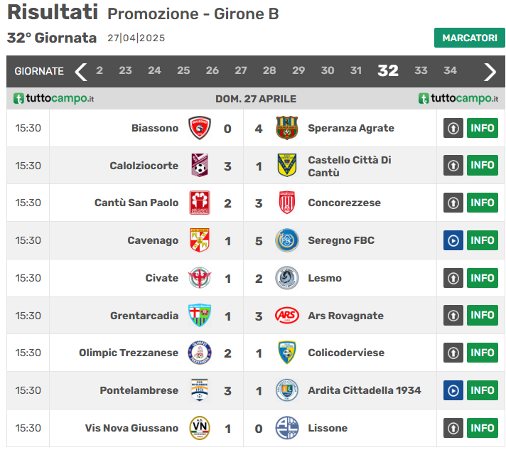Image resolution: width=506 pixels, height=455 pixels.
Task: Open the Marcatori button
Action: 469,38
